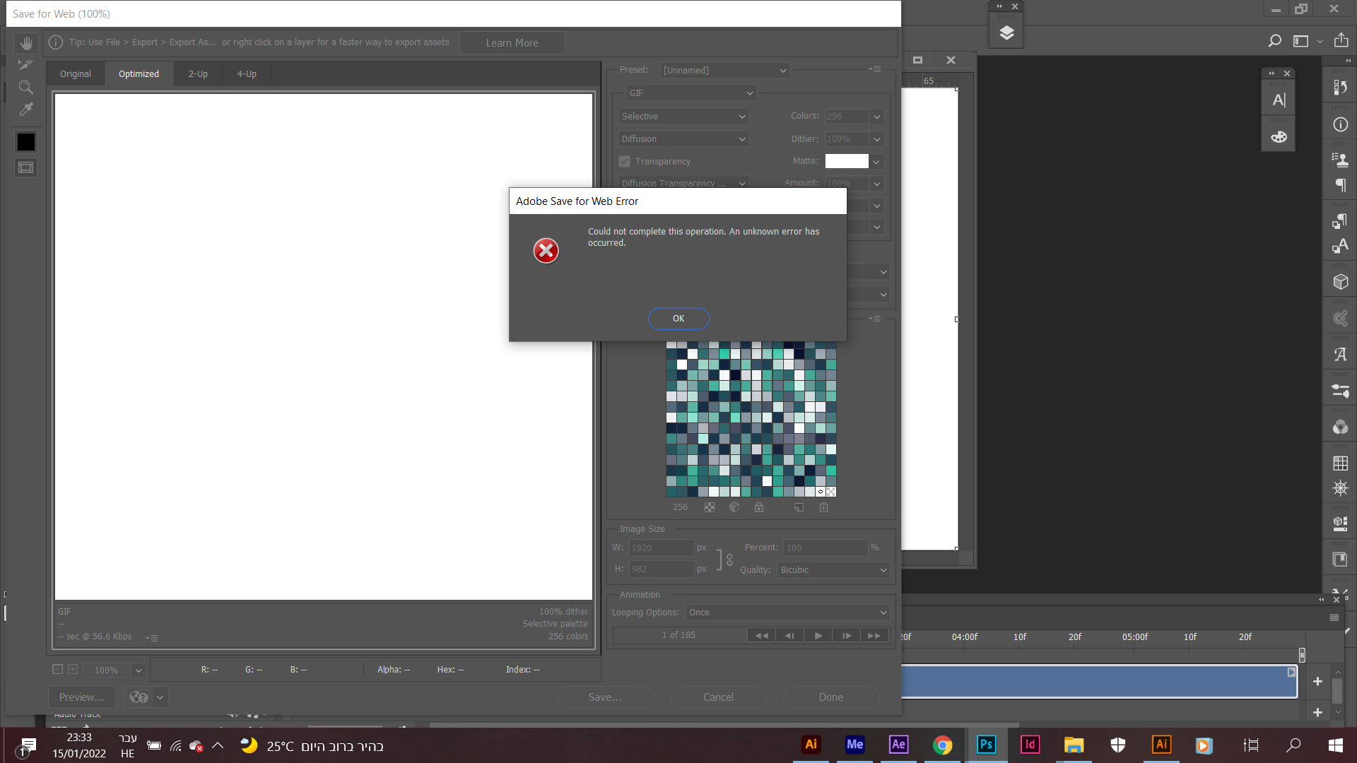Open the GIF file format dropdown
Image resolution: width=1357 pixels, height=763 pixels.
tap(691, 93)
